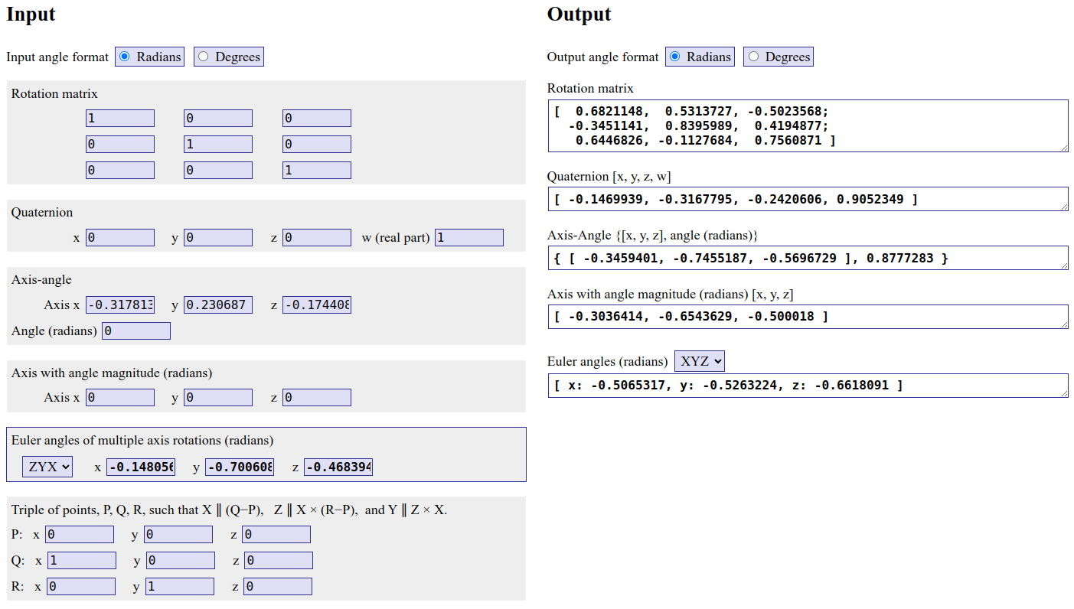Click the Axis-angle y field showing 0.230687
1074x609 pixels.
tap(218, 304)
